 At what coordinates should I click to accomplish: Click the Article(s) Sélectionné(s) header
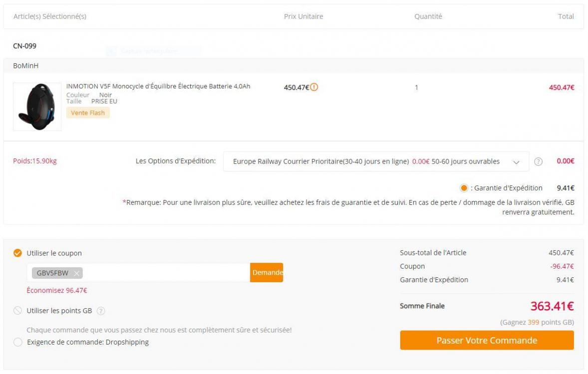(50, 16)
